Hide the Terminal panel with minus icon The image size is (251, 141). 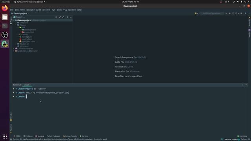tap(246, 85)
